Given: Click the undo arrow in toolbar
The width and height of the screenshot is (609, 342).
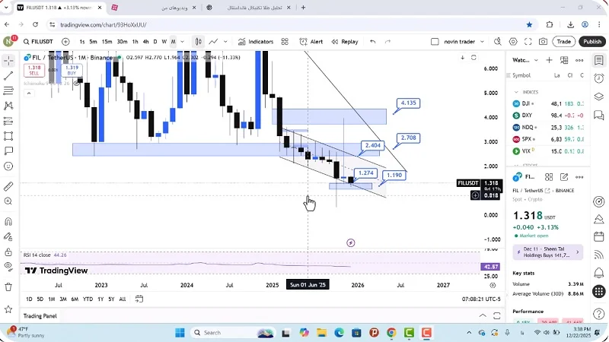Looking at the screenshot, I should coord(372,42).
